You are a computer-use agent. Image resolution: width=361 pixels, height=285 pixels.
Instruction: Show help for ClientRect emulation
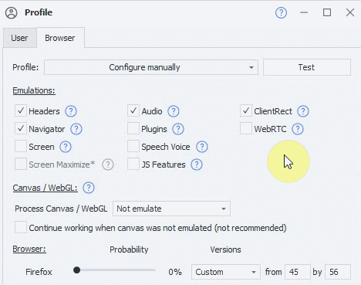303,111
